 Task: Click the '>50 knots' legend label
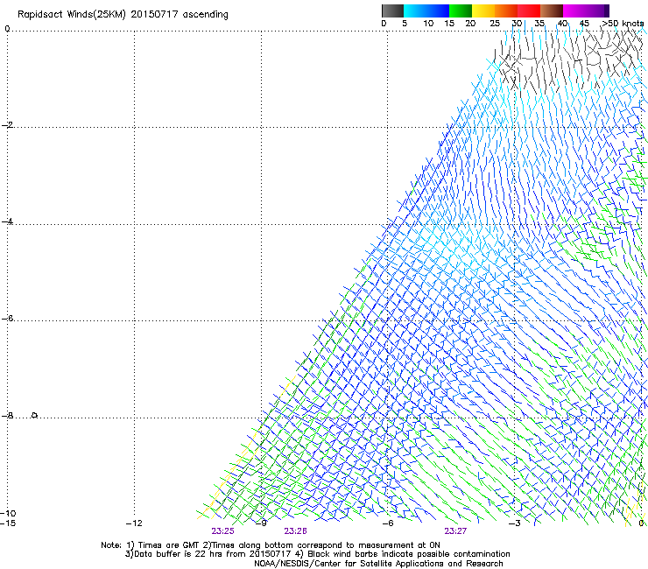[x=623, y=23]
